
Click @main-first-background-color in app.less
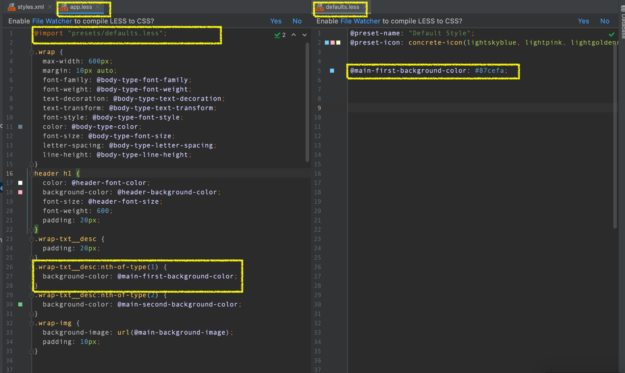[176, 276]
